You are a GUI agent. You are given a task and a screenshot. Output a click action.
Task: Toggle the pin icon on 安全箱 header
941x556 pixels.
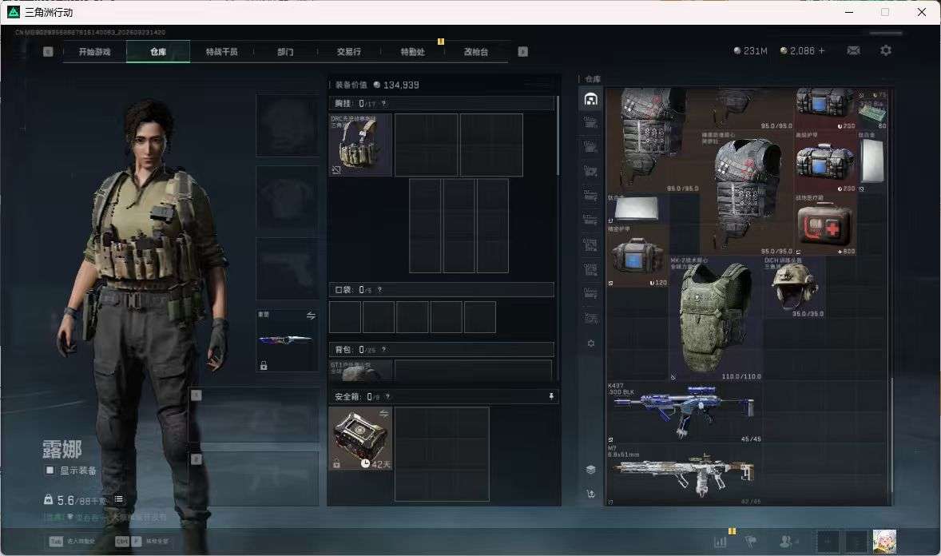point(551,396)
